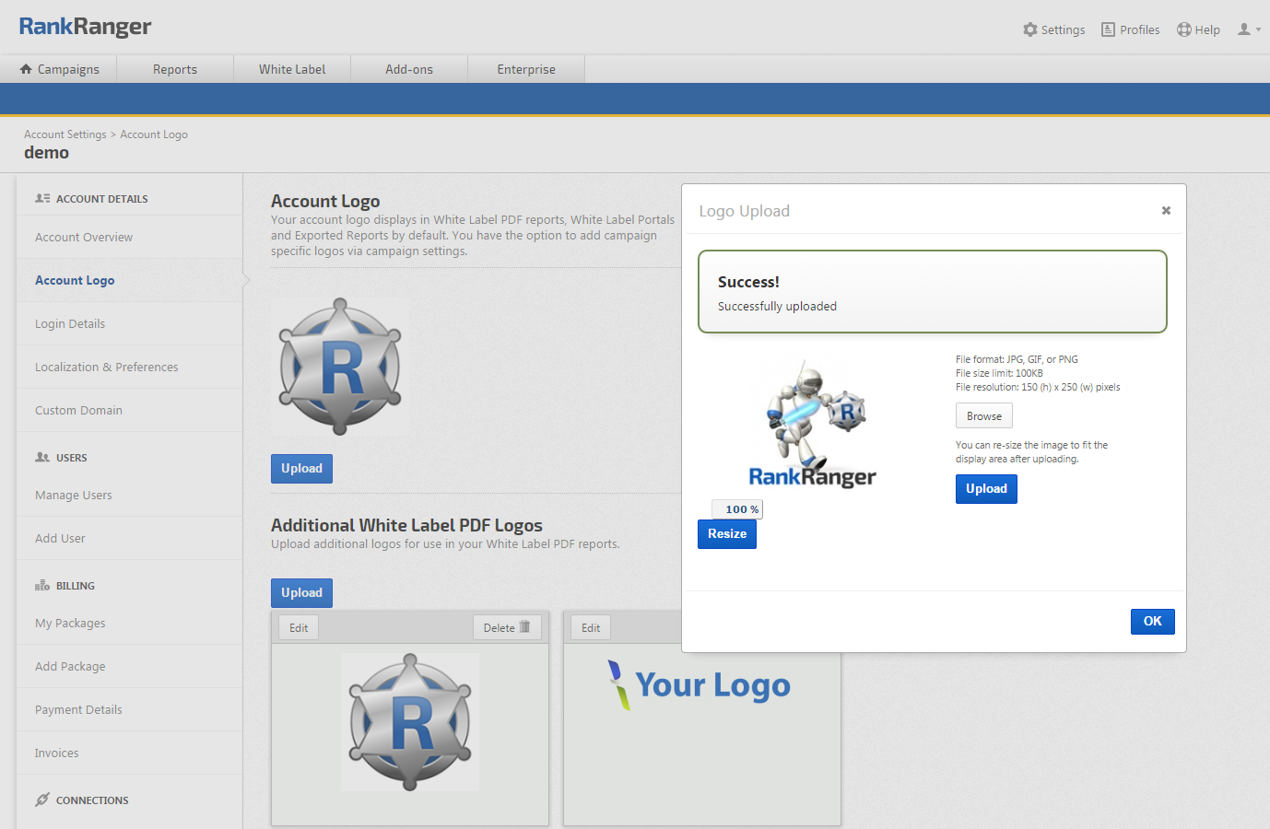1270x829 pixels.
Task: Confirm the dialog with OK
Action: 1152,622
